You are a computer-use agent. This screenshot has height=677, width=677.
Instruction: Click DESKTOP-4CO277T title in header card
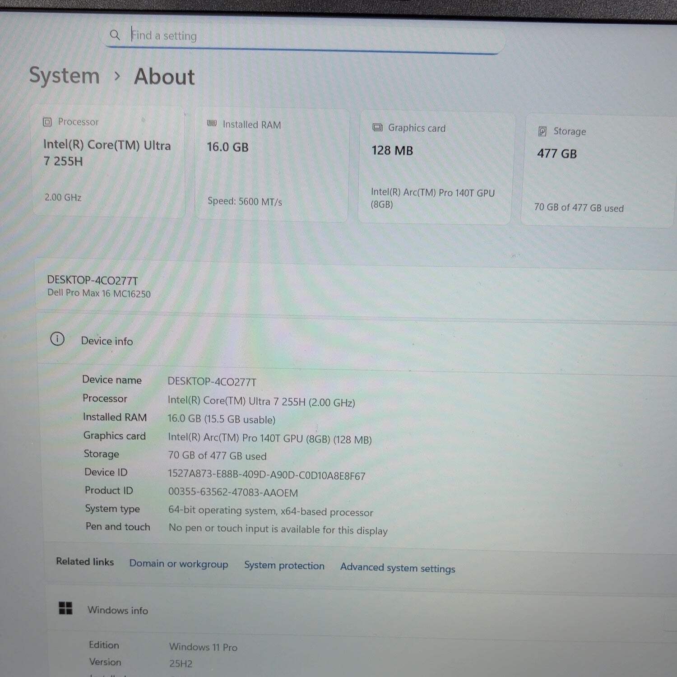coord(93,280)
